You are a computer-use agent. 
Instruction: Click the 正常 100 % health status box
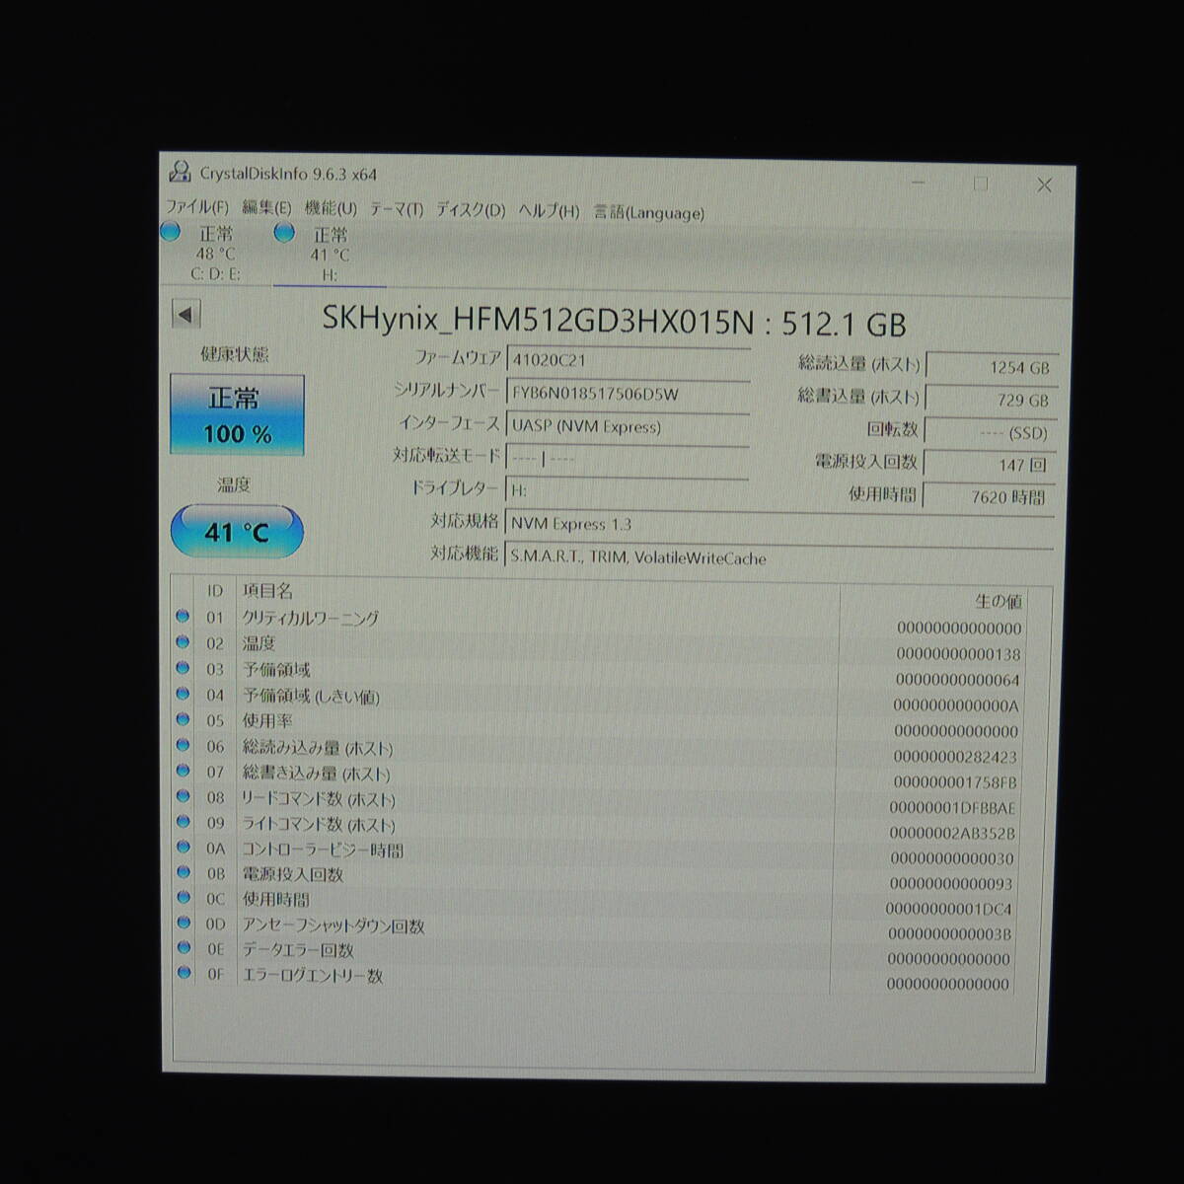(x=236, y=414)
